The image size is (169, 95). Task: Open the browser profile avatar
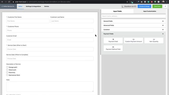(163, 2)
